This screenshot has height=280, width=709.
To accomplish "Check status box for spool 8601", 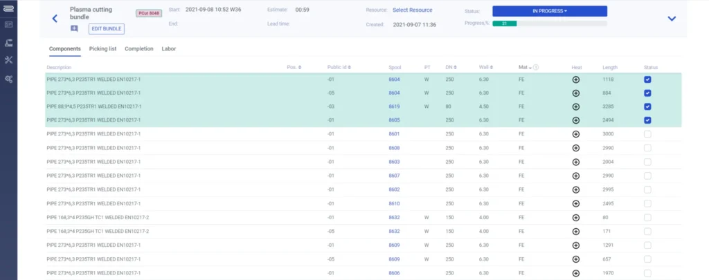I will 647,134.
